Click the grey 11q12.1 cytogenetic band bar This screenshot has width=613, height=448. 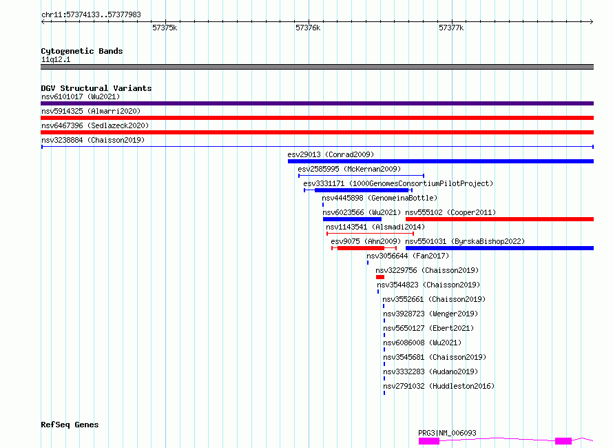coord(317,67)
